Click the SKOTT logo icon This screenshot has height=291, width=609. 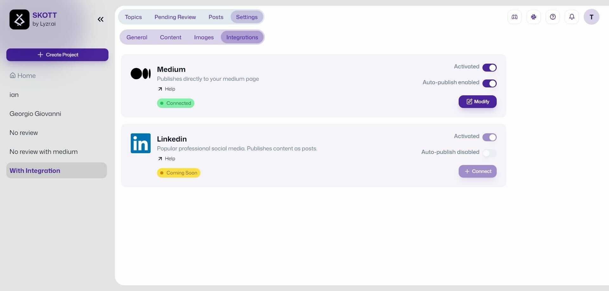pyautogui.click(x=19, y=19)
